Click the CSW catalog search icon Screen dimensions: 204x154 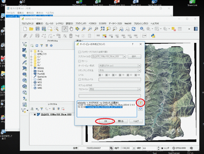(x=144, y=36)
